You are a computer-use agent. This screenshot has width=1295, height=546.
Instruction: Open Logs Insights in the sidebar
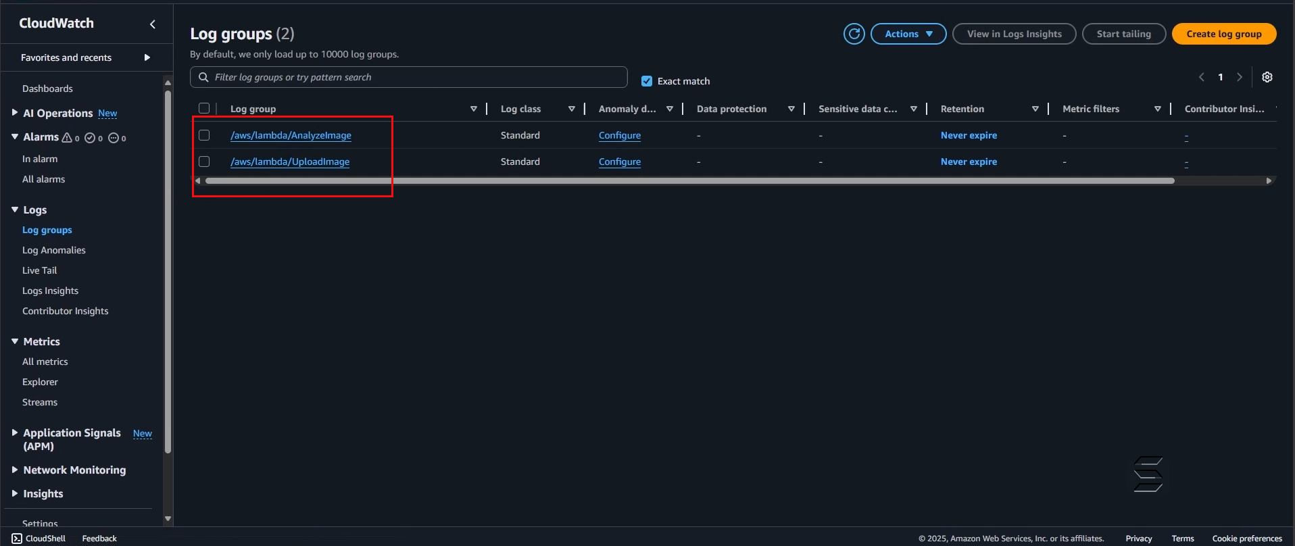[x=50, y=291]
